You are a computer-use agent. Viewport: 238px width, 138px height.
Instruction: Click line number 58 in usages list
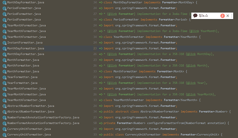[95, 123]
